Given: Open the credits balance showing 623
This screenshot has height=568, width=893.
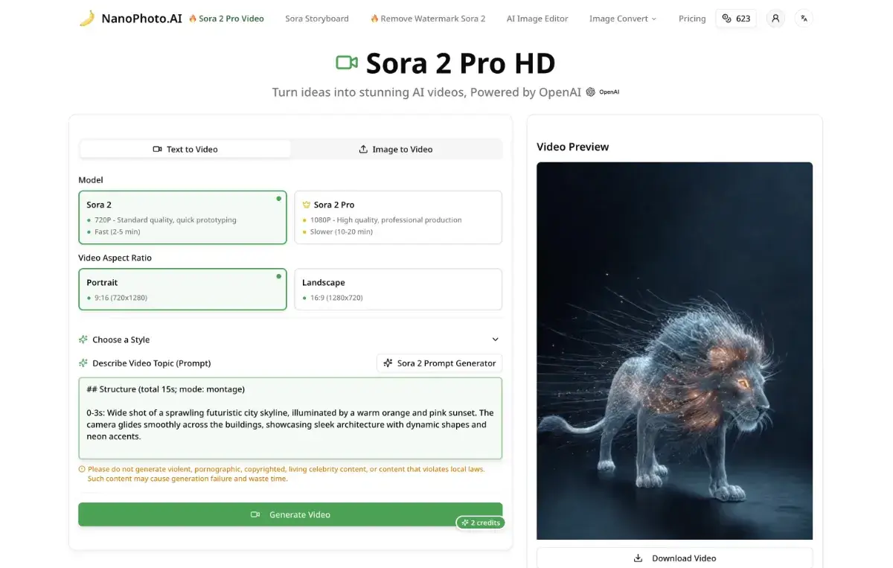Looking at the screenshot, I should [x=736, y=19].
